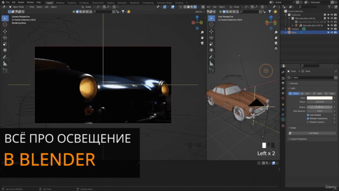Open the Object Mode dropdown
The height and width of the screenshot is (191, 339).
click(18, 7)
